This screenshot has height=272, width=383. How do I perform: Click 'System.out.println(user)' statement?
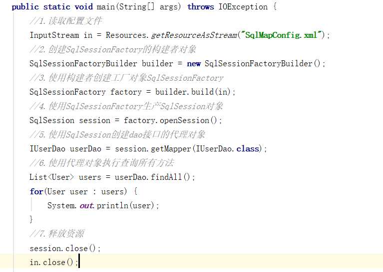pos(103,205)
